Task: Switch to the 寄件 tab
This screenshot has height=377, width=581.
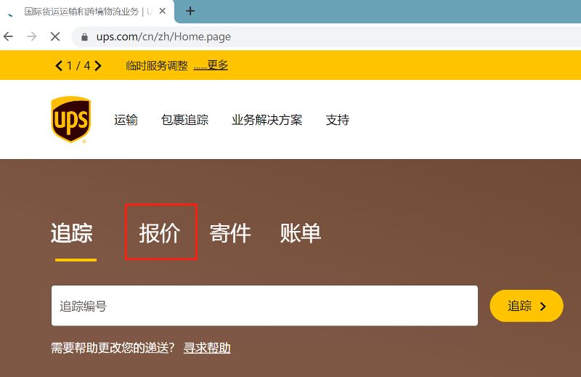Action: pyautogui.click(x=230, y=233)
